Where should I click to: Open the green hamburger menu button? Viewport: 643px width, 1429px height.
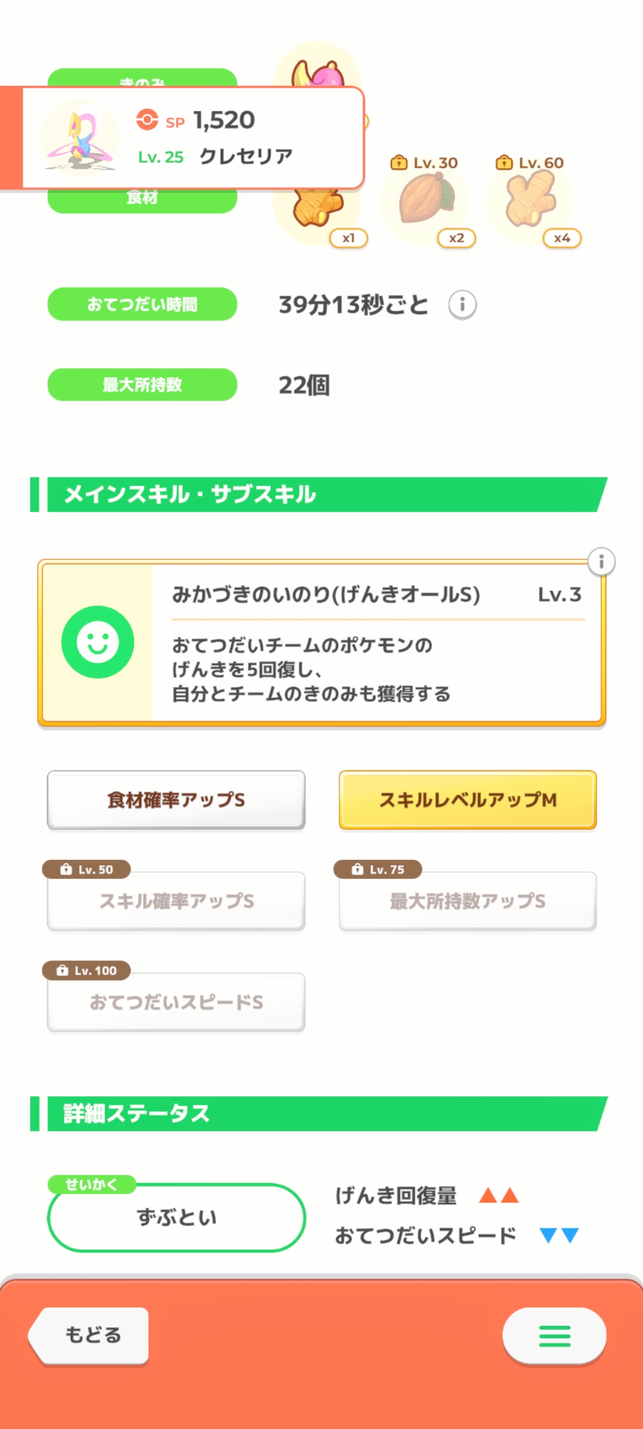pos(554,1336)
